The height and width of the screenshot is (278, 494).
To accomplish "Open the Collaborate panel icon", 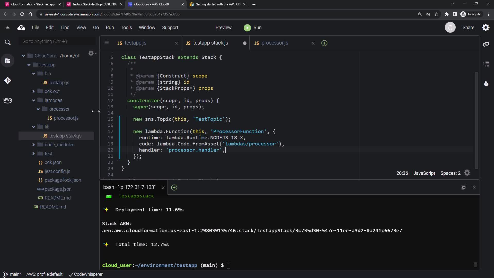I will click(x=486, y=45).
